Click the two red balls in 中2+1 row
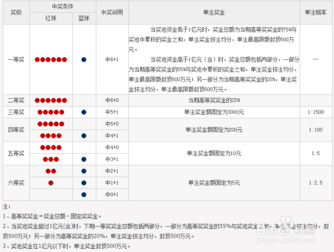 pos(51,171)
